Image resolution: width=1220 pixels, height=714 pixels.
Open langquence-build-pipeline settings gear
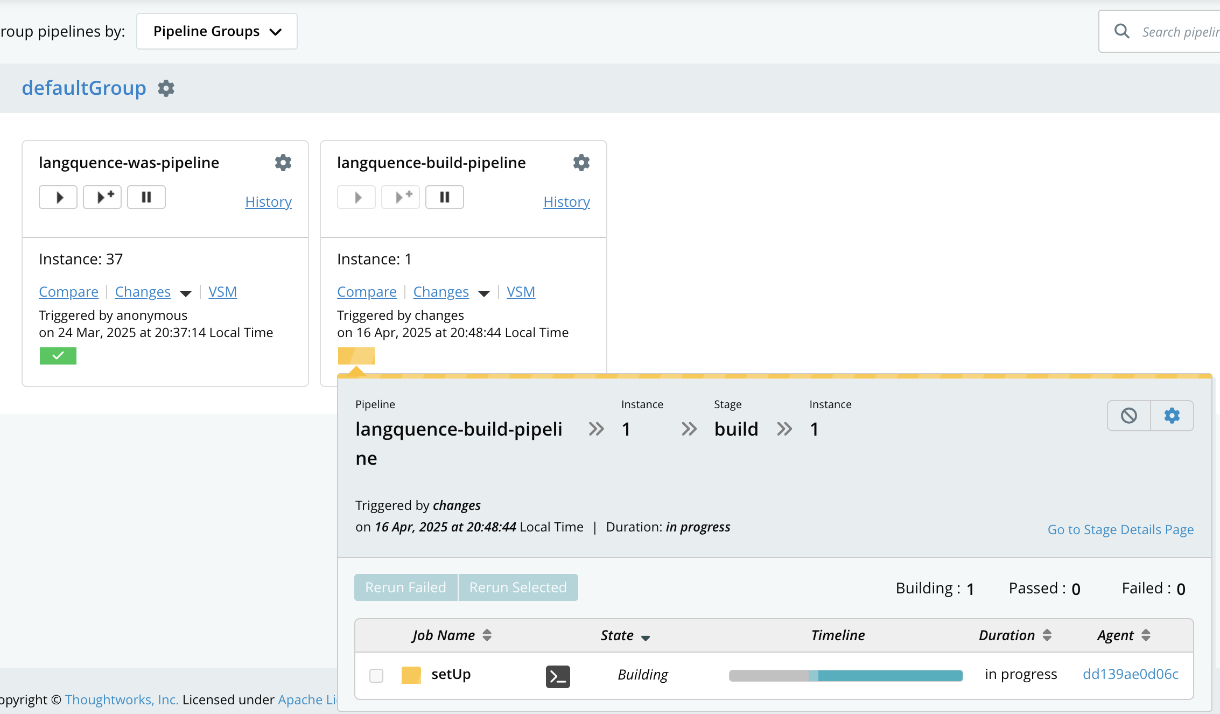tap(581, 163)
